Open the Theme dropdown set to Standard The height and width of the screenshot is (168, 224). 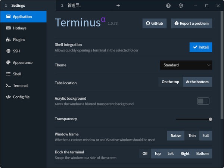point(186,65)
